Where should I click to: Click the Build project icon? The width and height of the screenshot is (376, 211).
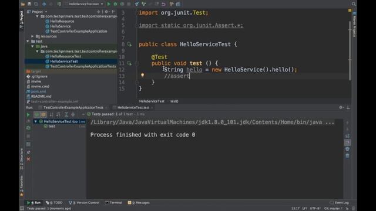coord(59,4)
